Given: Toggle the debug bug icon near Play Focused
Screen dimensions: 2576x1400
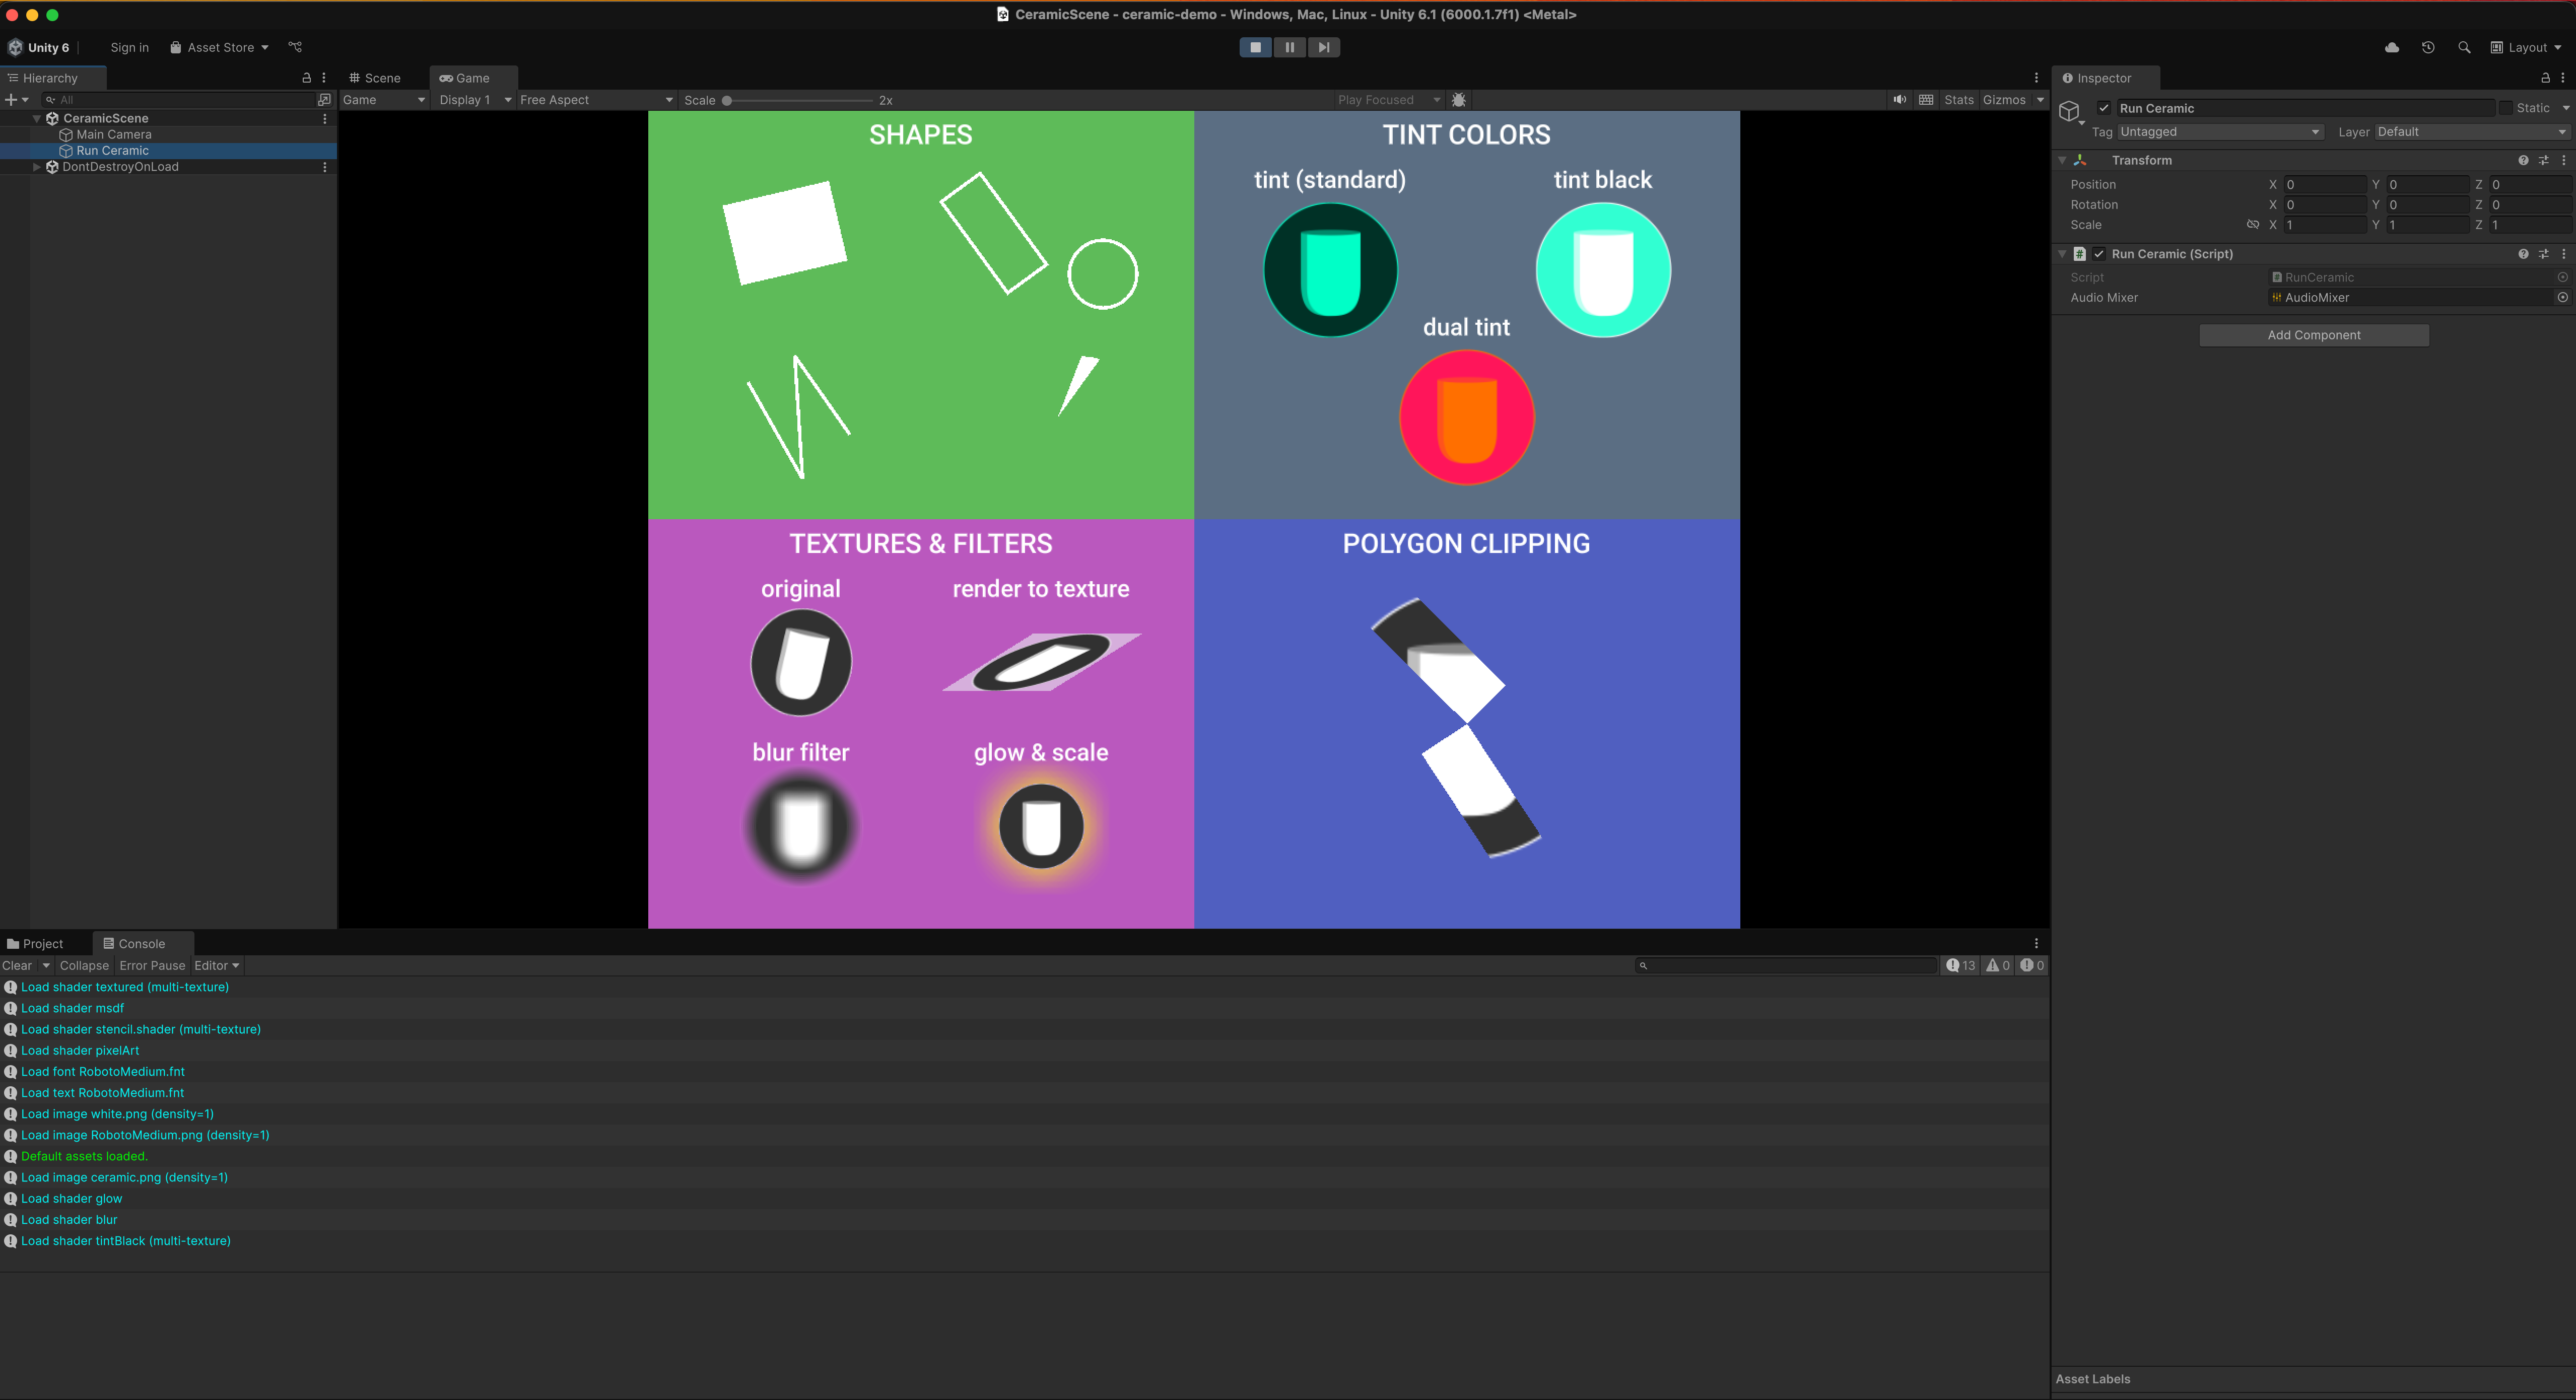Looking at the screenshot, I should tap(1459, 99).
